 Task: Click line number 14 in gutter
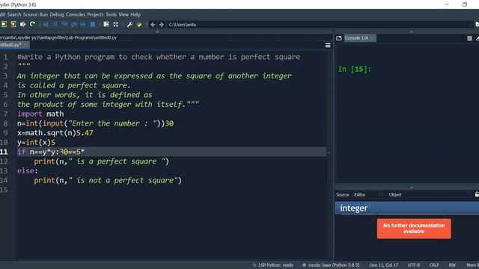coord(4,180)
